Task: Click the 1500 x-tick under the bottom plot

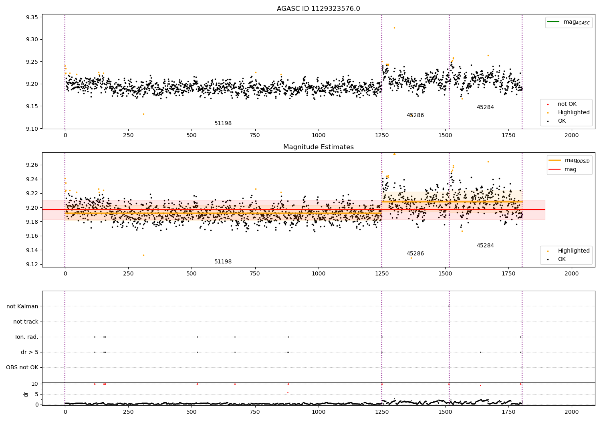Action: tap(445, 412)
